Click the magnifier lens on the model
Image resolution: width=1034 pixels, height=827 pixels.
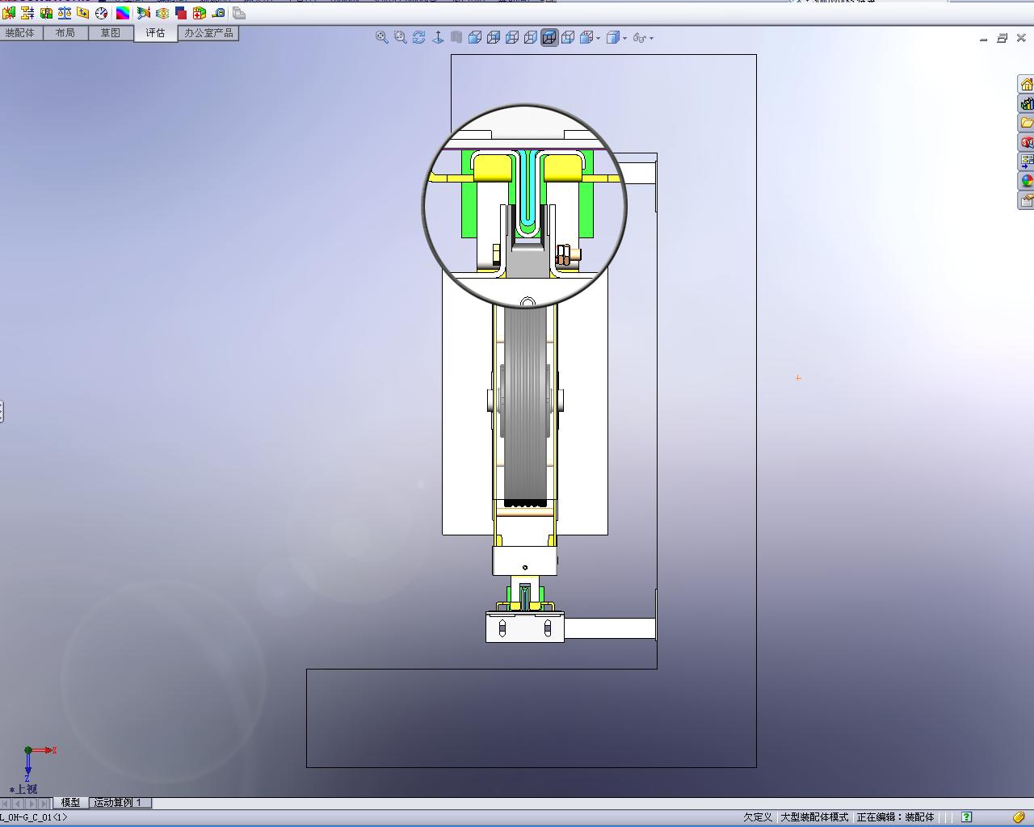pyautogui.click(x=525, y=205)
